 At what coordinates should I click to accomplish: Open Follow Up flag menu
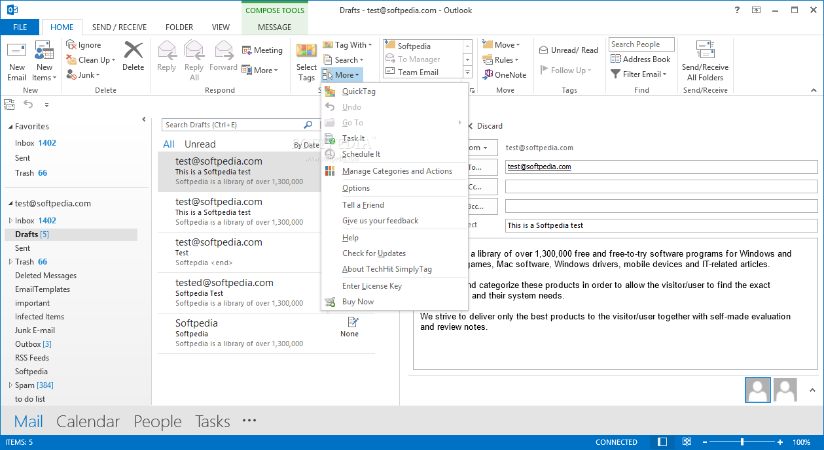click(x=566, y=71)
